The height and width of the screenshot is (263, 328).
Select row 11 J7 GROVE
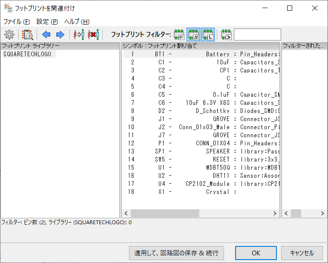[201, 135]
